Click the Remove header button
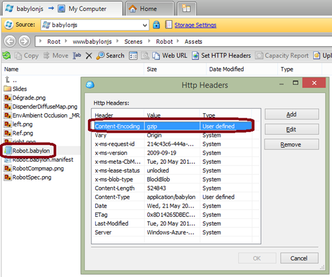The width and height of the screenshot is (332, 277). pos(292,144)
